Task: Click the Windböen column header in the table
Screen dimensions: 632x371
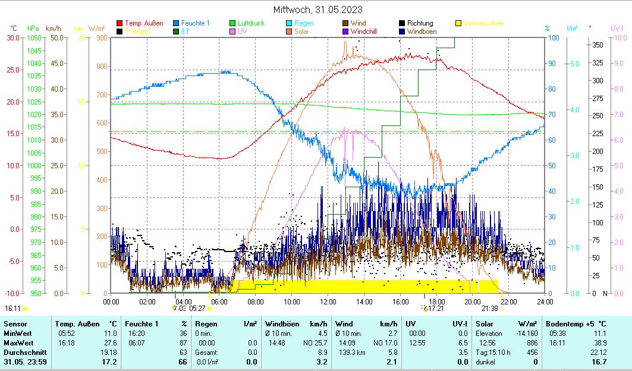Action: click(x=282, y=324)
